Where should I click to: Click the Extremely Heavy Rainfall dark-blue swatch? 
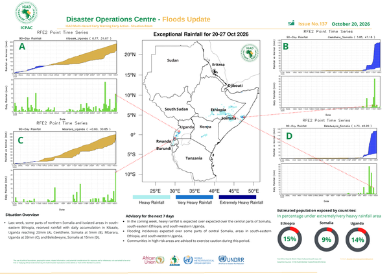pyautogui.click(x=237, y=197)
